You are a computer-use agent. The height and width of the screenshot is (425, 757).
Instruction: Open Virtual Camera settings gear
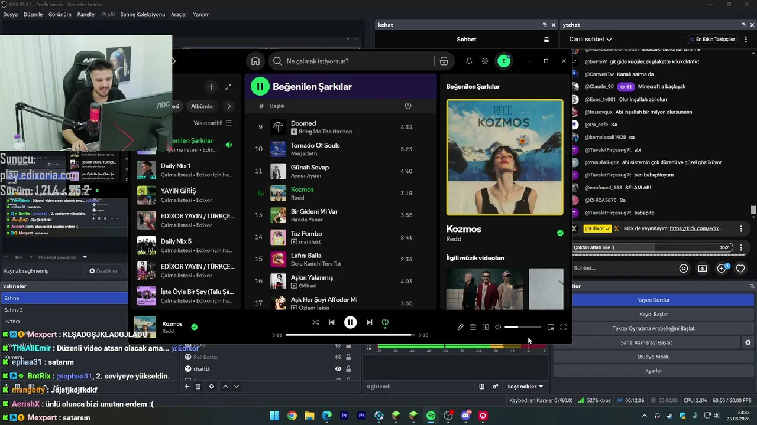point(748,342)
